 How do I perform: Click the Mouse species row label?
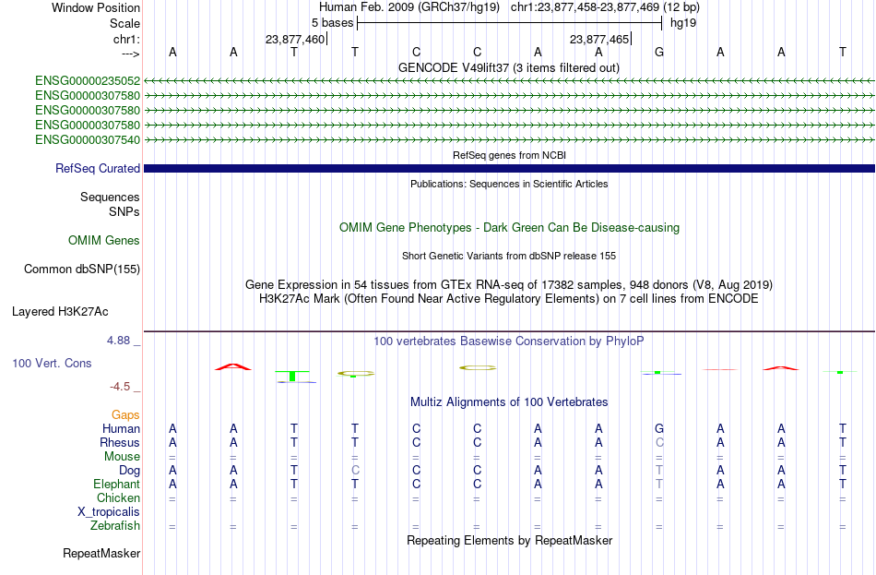coord(122,457)
